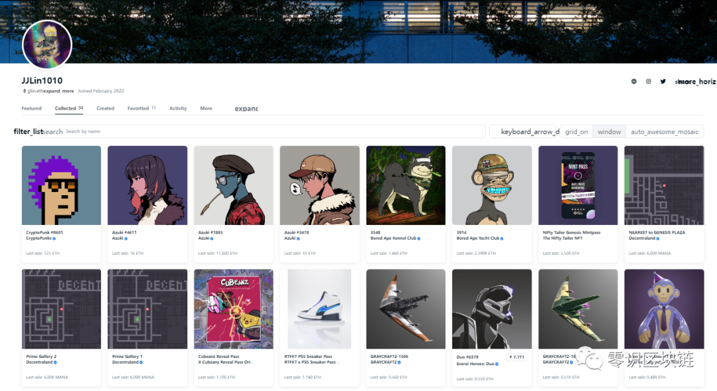Image resolution: width=717 pixels, height=391 pixels.
Task: Click GRAYCRAFT2 link under GRAYCRAFT2-1506
Action: click(383, 362)
